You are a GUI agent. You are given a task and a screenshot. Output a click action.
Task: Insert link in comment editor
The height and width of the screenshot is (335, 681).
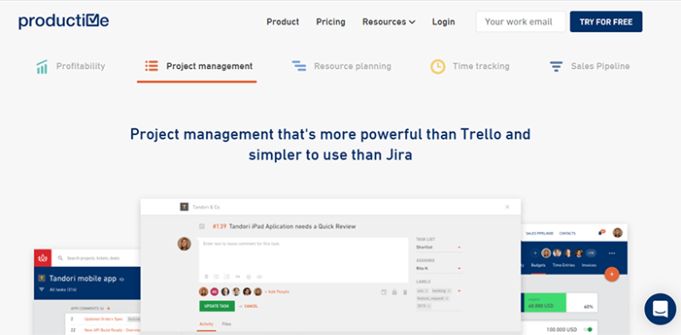[259, 277]
